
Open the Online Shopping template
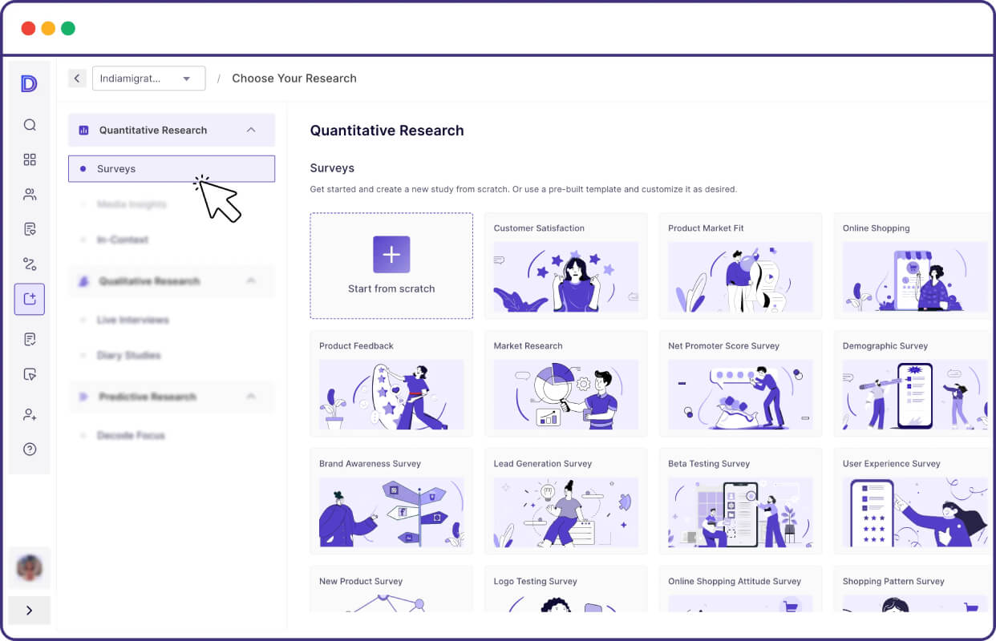(913, 266)
